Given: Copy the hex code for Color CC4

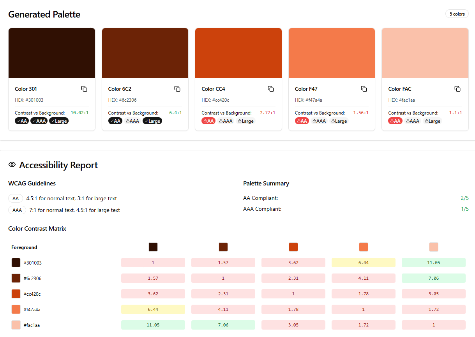Looking at the screenshot, I should click(x=271, y=89).
